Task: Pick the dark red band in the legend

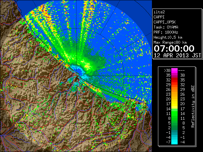Action: click(174, 79)
